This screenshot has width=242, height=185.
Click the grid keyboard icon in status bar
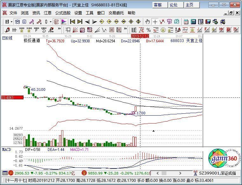tap(5, 173)
